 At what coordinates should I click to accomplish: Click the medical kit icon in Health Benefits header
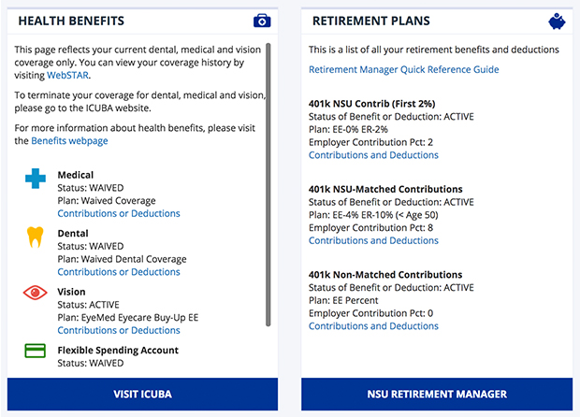pyautogui.click(x=262, y=22)
